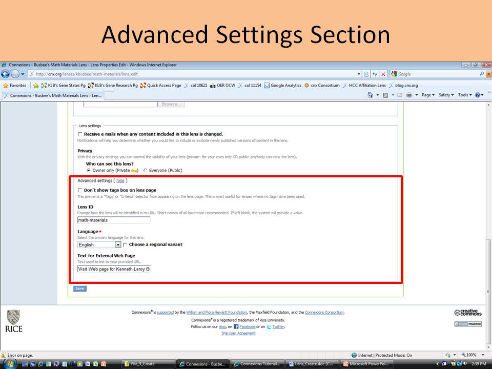492x369 pixels.
Task: Enable Receive e-mails when content changes checkbox
Action: click(79, 134)
